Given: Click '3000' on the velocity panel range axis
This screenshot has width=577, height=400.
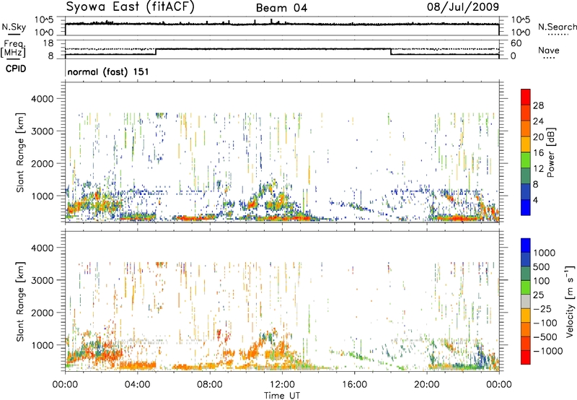Looking at the screenshot, I should click(x=42, y=280).
